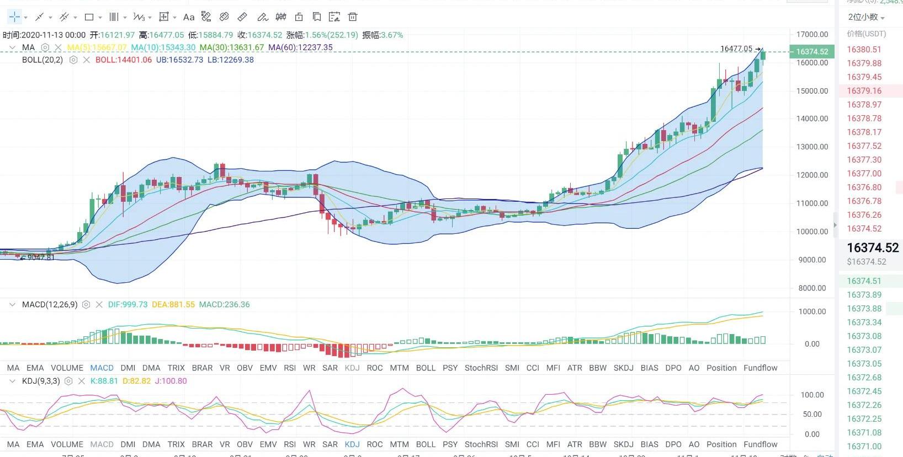Click the trash can delete drawings icon

(353, 17)
